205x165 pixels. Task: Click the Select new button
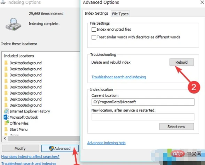point(176,127)
